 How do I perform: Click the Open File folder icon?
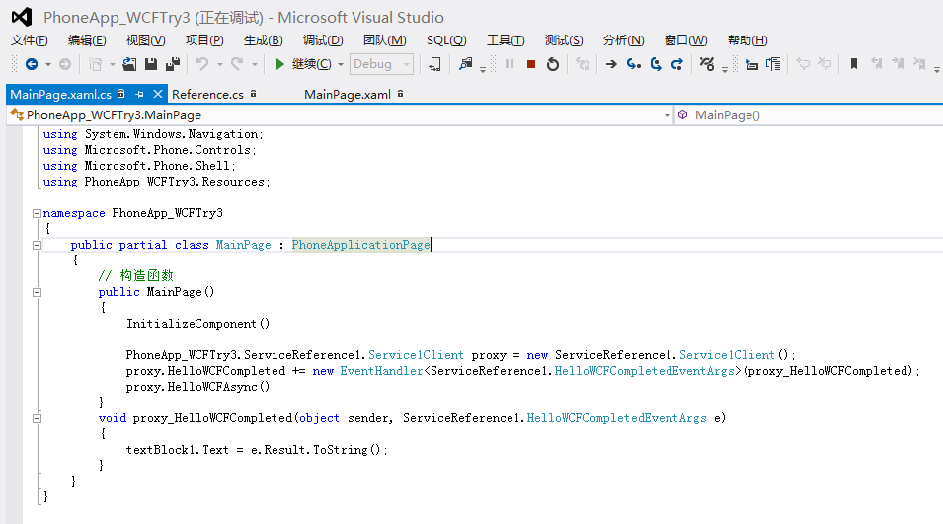(129, 64)
